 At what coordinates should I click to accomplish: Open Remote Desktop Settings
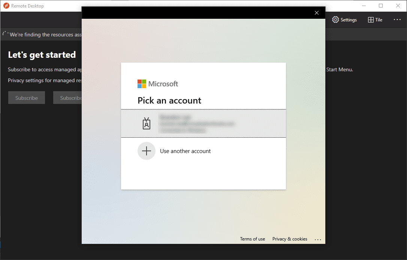[344, 20]
